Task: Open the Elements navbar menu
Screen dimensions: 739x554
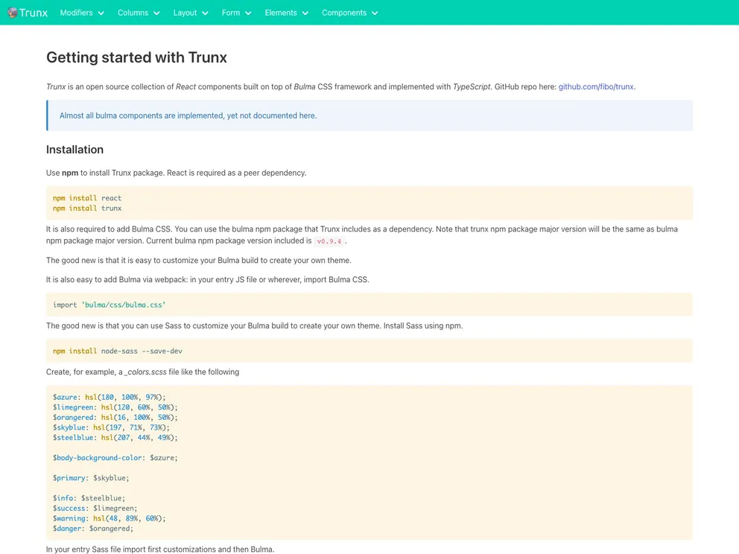Action: [x=279, y=13]
